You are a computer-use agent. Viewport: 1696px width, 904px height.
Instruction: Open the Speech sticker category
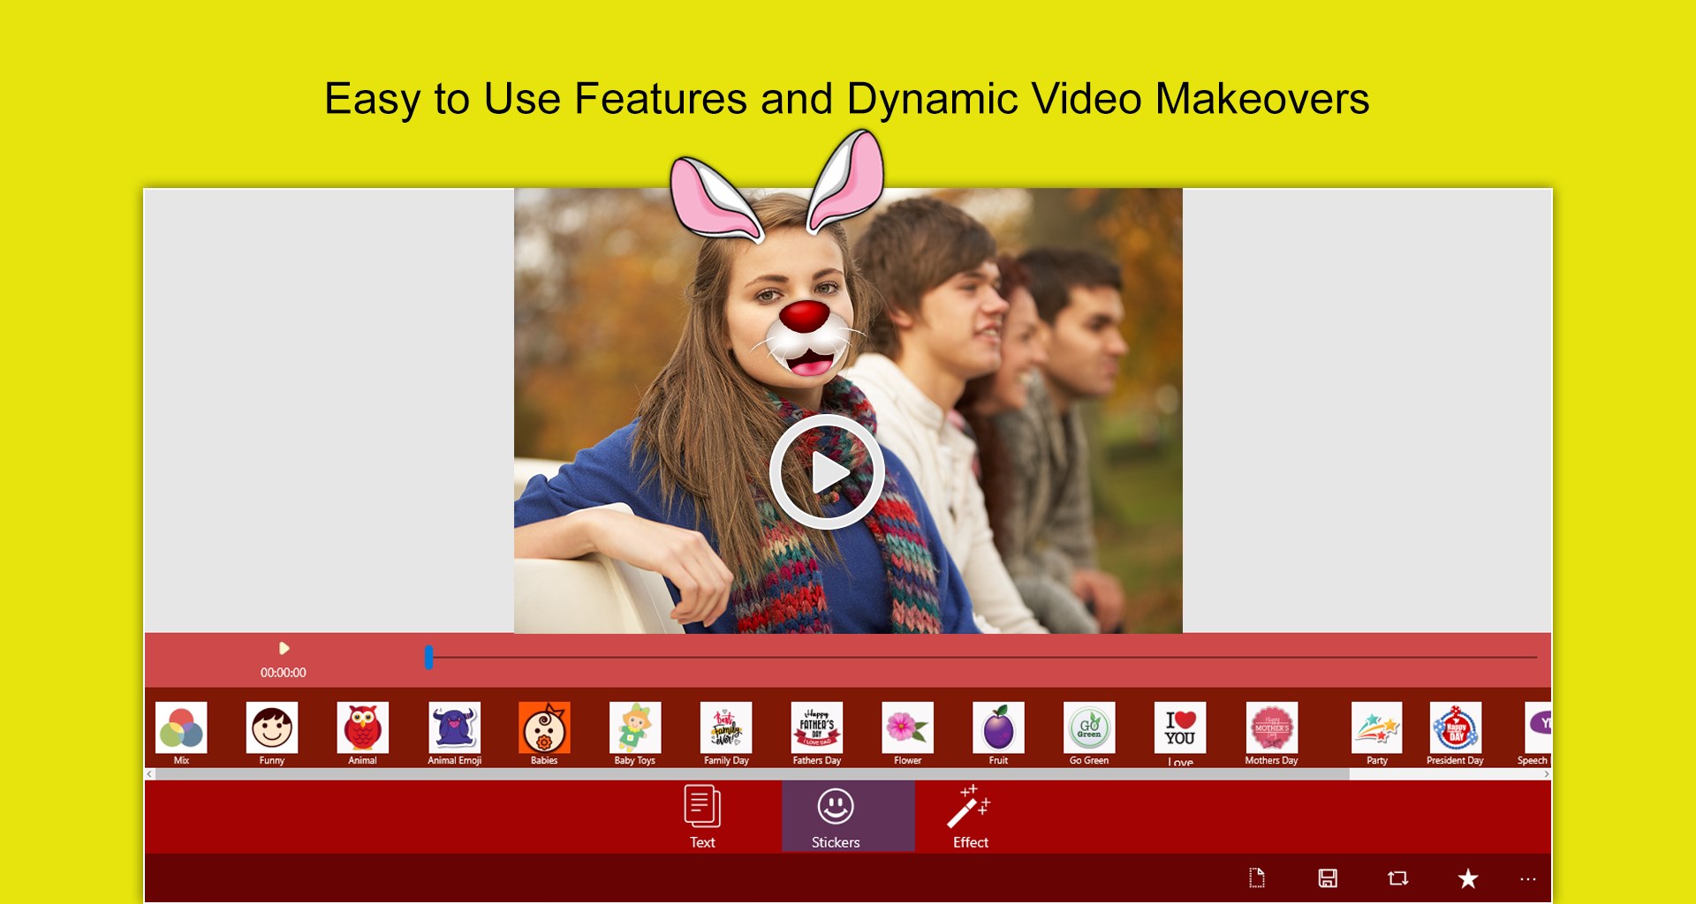1536,733
